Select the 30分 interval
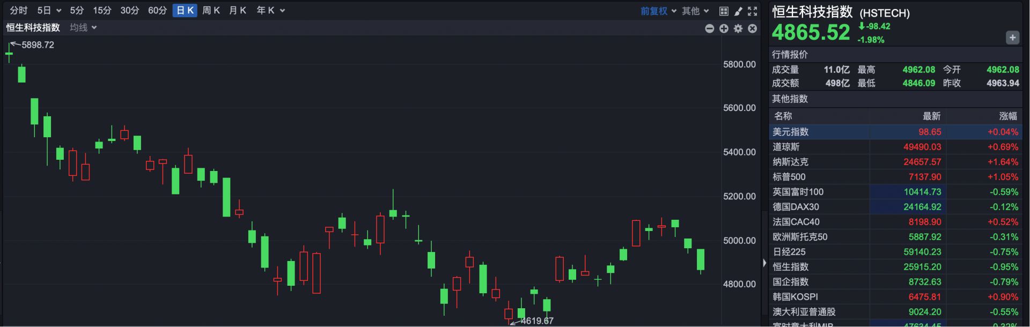 pyautogui.click(x=129, y=10)
